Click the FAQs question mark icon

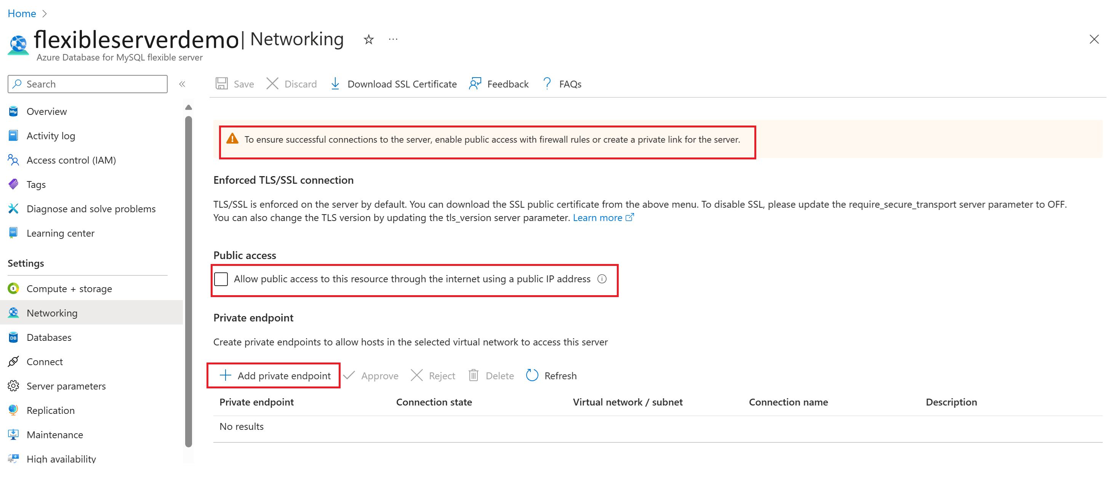click(547, 83)
